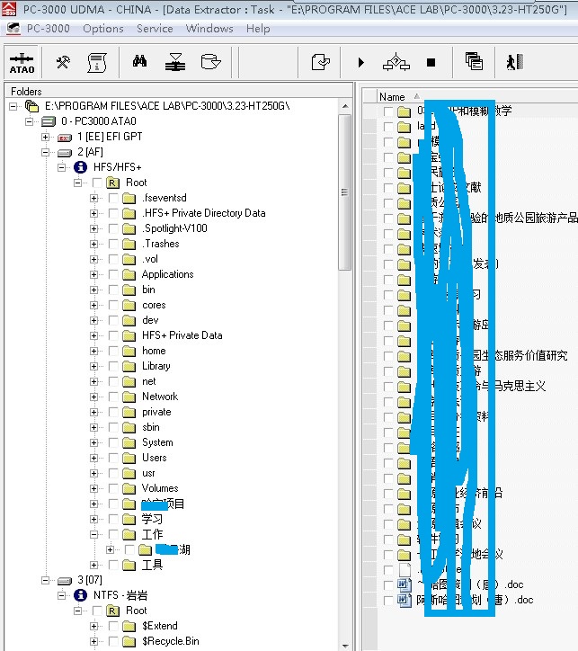Tick the checkbox next to Applications folder

click(x=114, y=274)
